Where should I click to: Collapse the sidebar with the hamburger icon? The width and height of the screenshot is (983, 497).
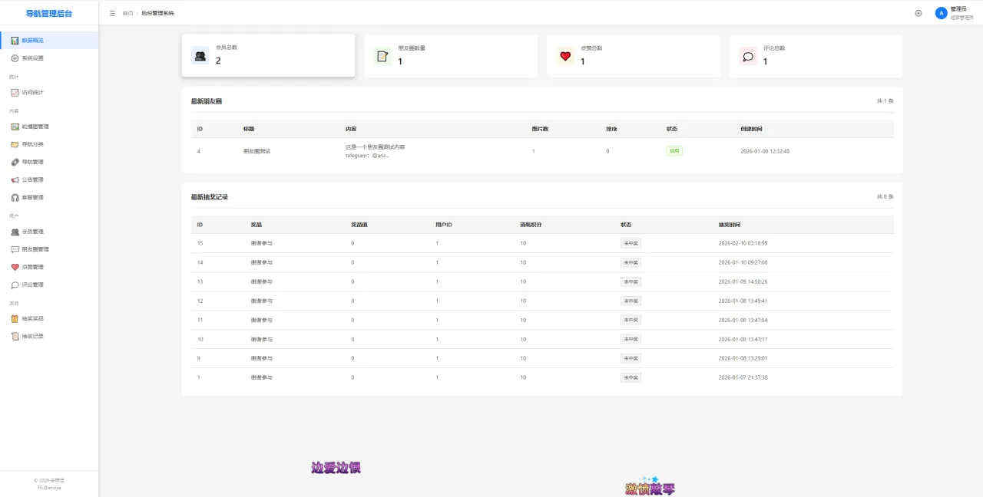pos(113,13)
